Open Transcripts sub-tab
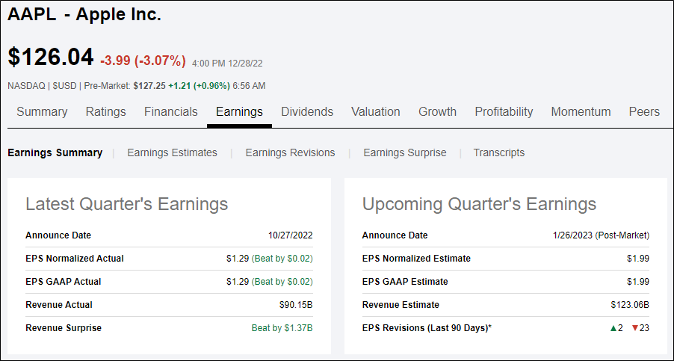674x361 pixels. (x=499, y=152)
